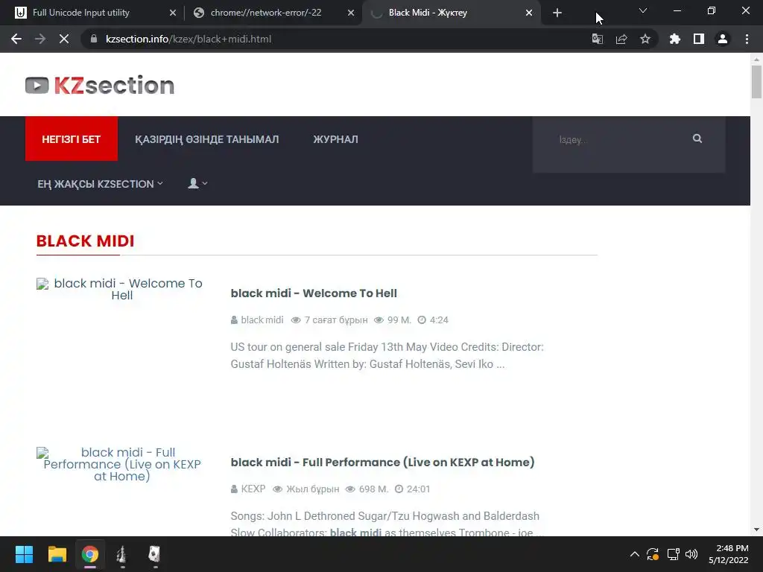Close the Full Unicode Input utility tab
The image size is (763, 572).
(x=173, y=13)
